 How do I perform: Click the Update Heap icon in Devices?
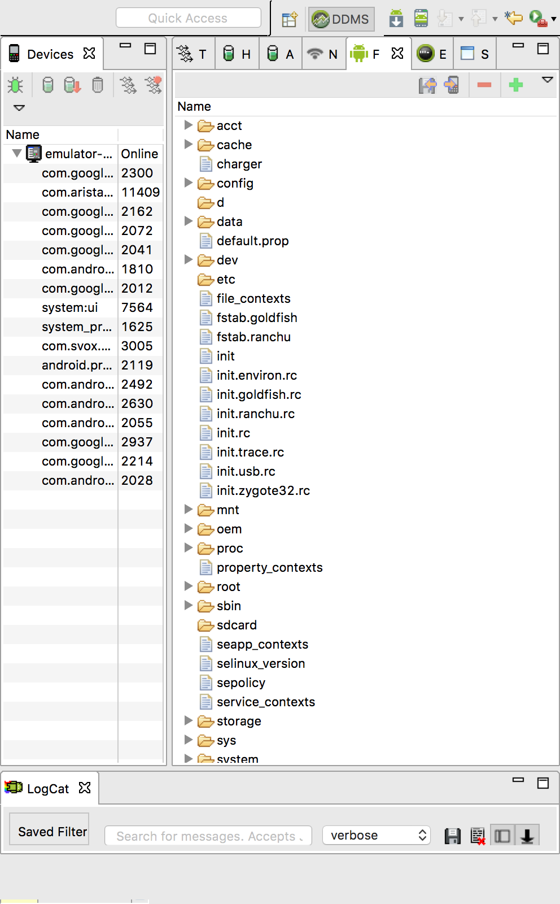48,85
